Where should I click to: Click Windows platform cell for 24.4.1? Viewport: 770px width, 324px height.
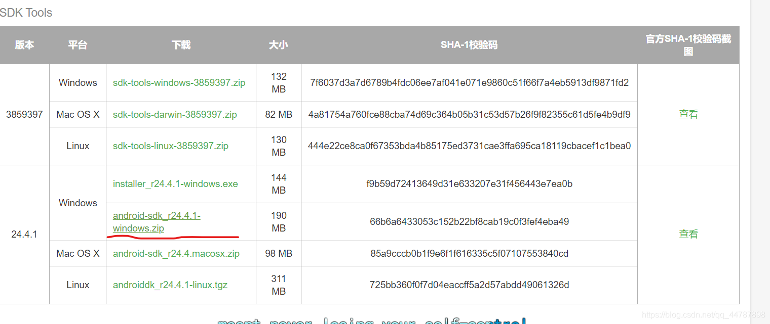[x=78, y=203]
